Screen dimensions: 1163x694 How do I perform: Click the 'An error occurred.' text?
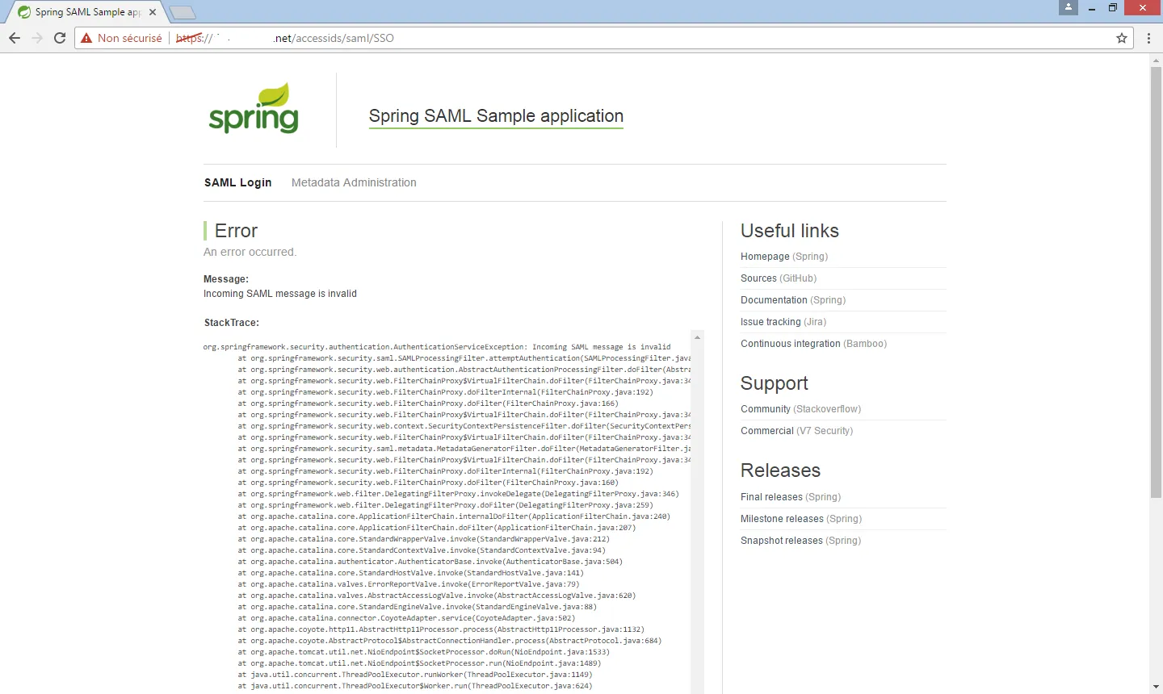[250, 252]
